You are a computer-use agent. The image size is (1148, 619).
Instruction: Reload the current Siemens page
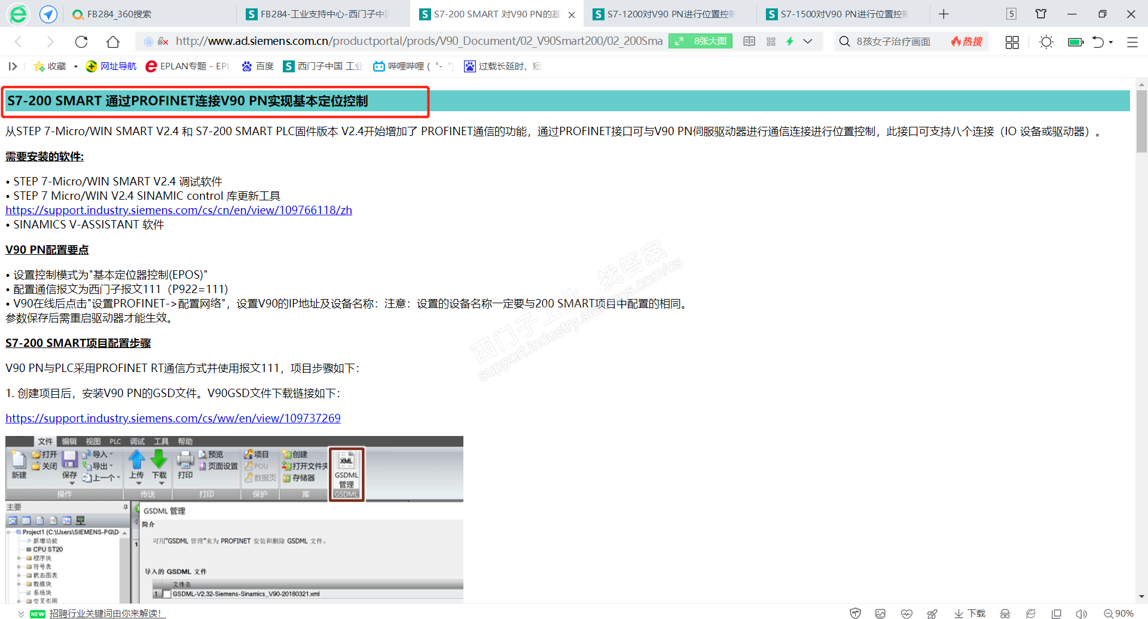81,41
